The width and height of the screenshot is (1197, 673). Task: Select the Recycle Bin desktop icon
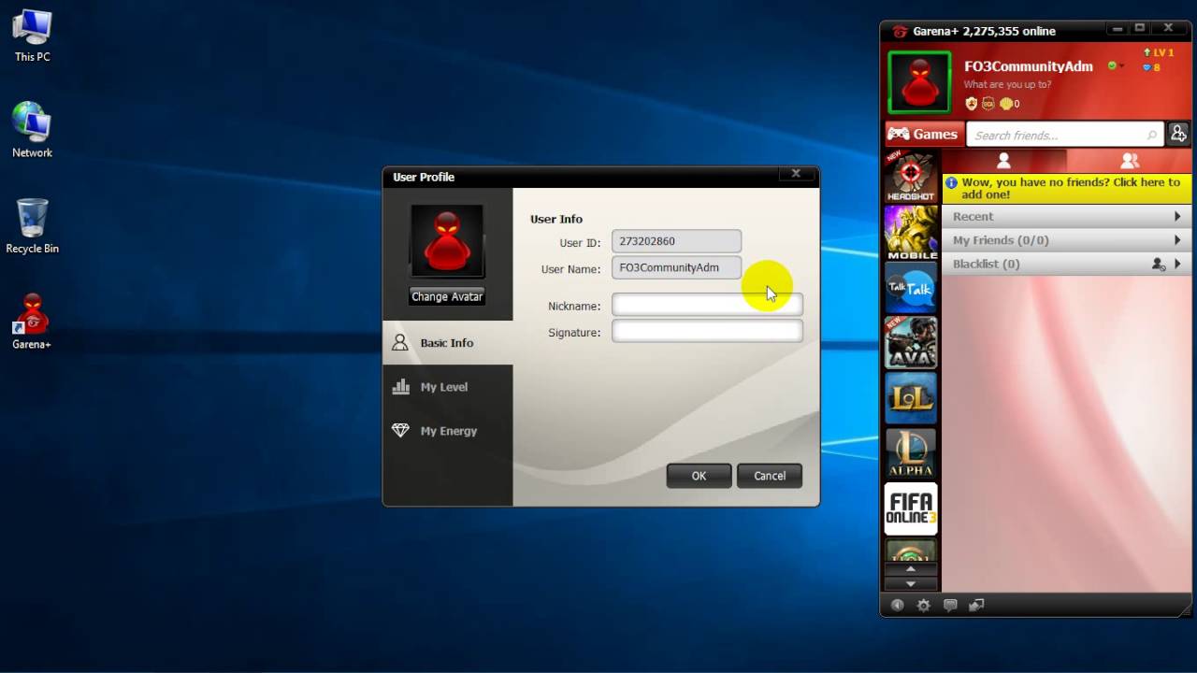coord(32,226)
